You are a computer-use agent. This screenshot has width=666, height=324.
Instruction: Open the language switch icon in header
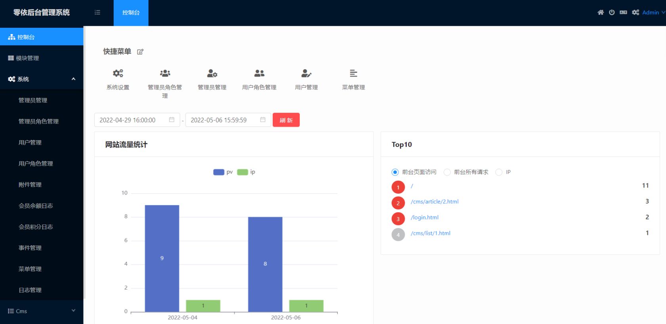point(623,12)
